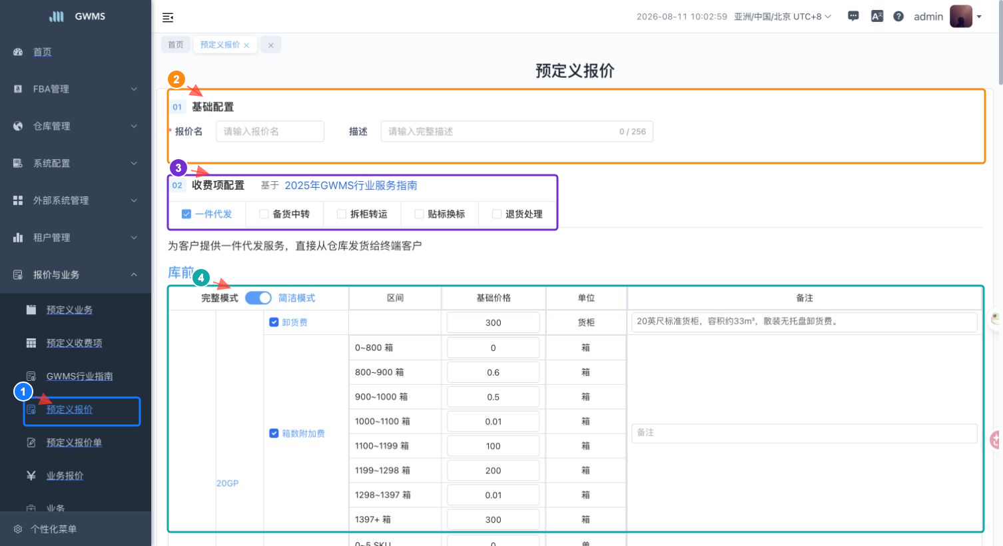Viewport: 1003px width, 546px height.
Task: Click the 20GP container type link
Action: tap(227, 483)
